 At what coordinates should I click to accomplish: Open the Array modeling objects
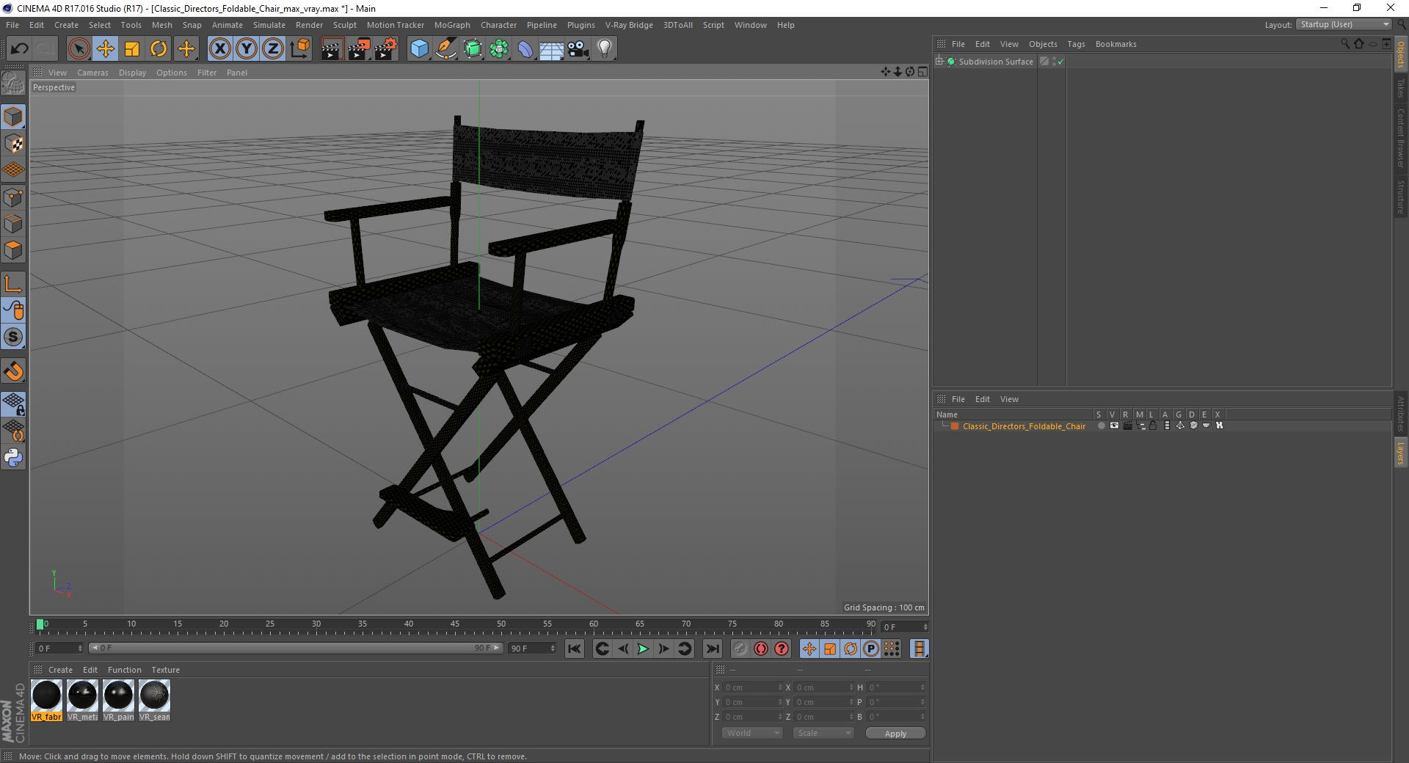point(499,49)
